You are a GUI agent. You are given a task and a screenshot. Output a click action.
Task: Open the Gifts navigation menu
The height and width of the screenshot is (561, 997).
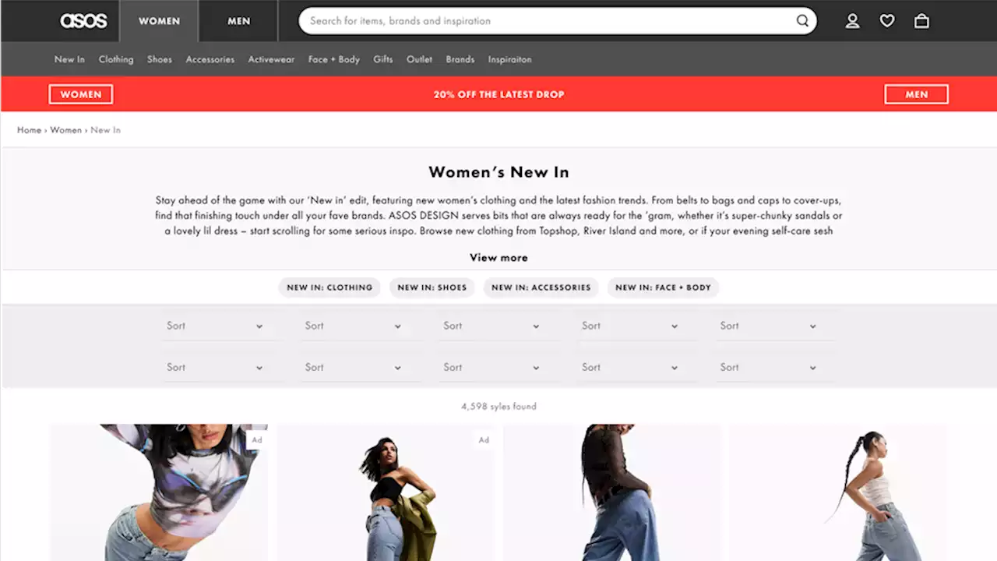click(x=383, y=59)
